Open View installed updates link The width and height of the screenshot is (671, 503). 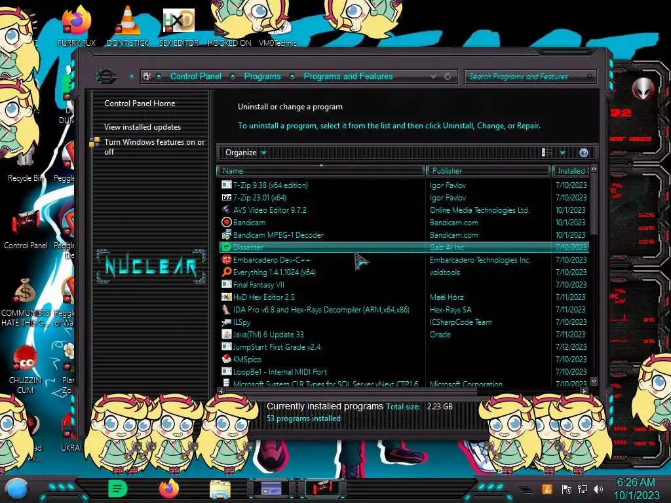[x=142, y=127]
